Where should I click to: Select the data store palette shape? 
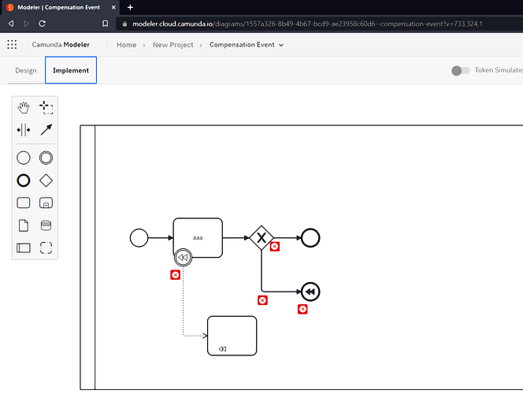pos(46,225)
